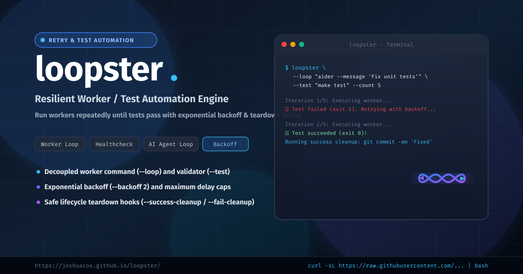Click the red terminal close dot
The width and height of the screenshot is (523, 274).
[x=284, y=44]
